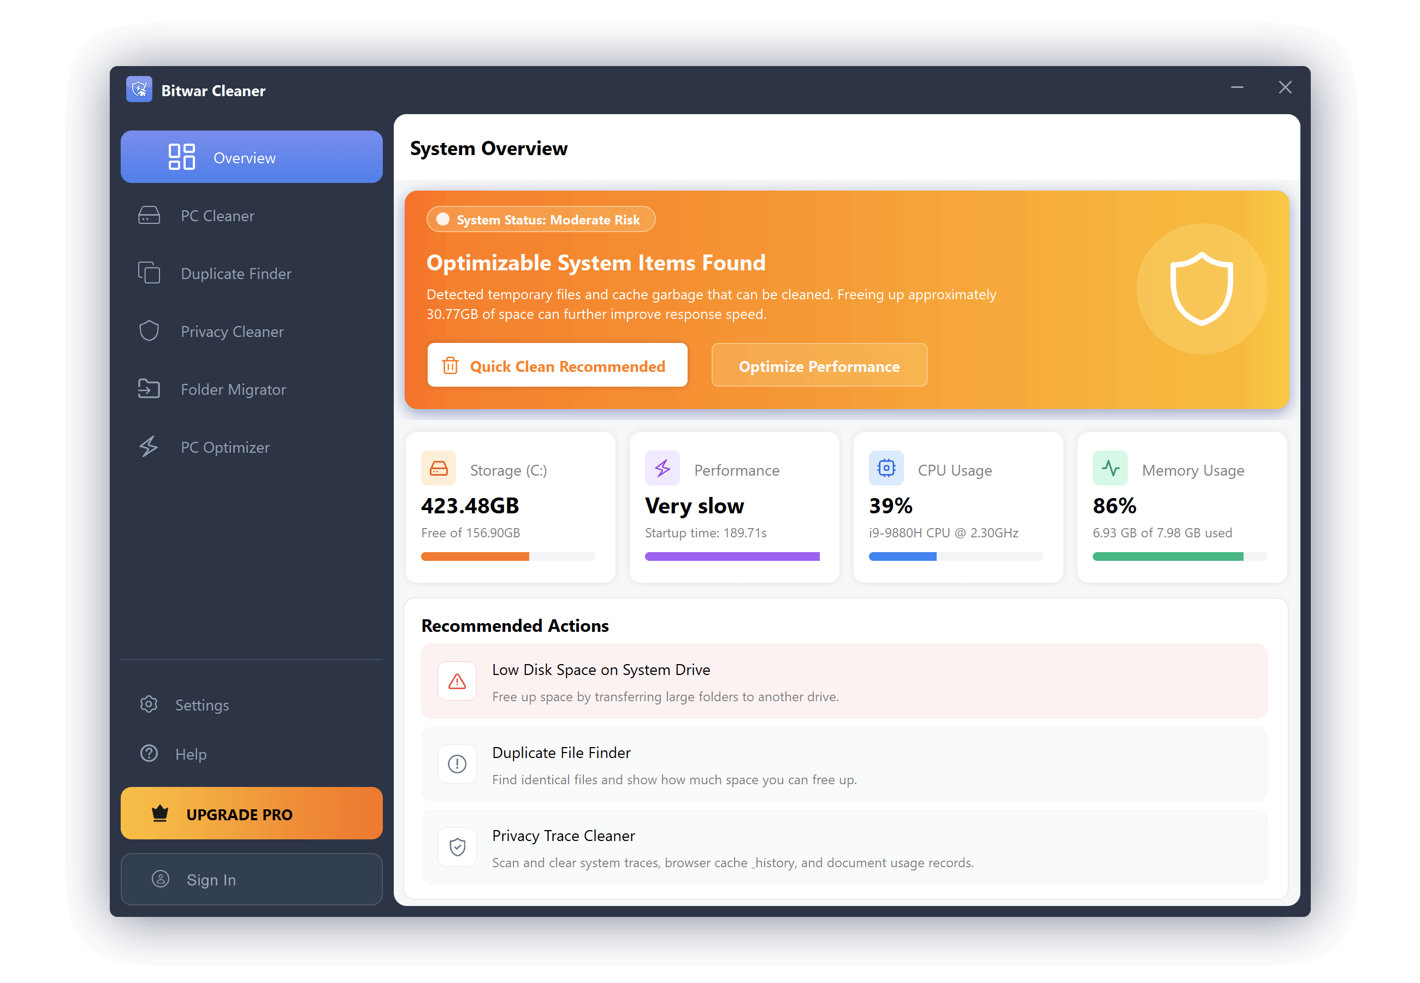
Task: Click the 'Very slow' performance value
Action: click(x=695, y=506)
